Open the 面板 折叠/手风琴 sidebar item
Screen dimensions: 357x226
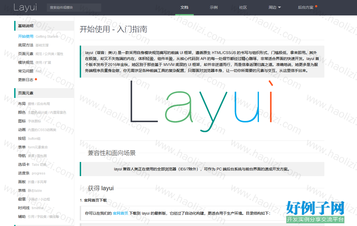32,182
